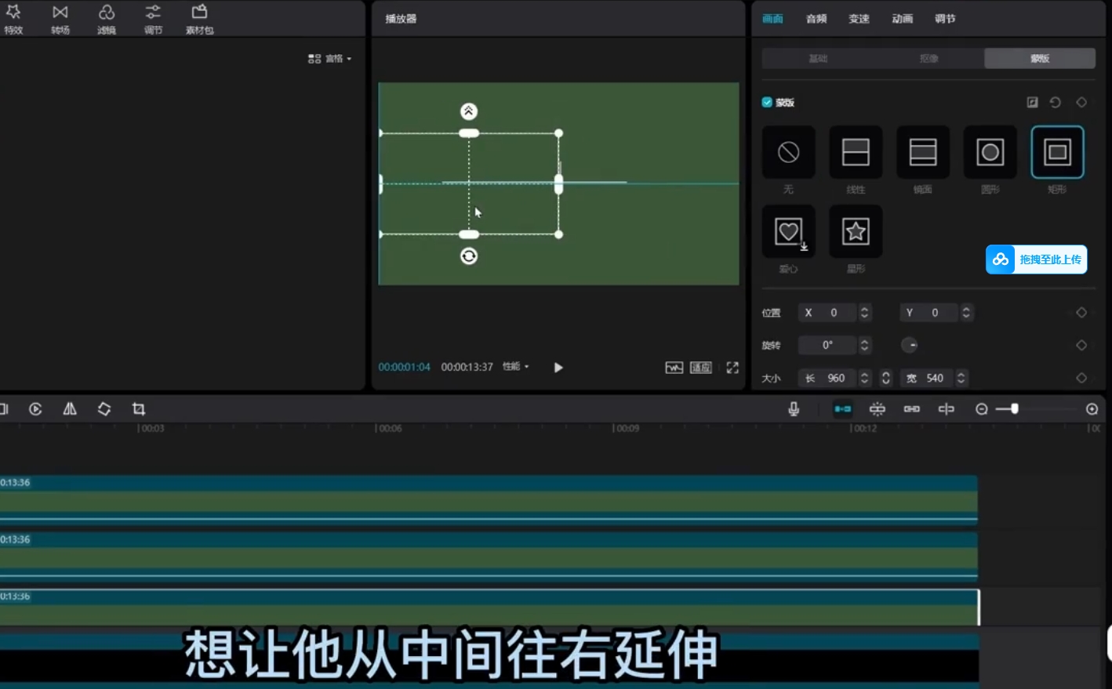Uncheck the 蒙版 mask checkbox
Screen dimensions: 1112x689
click(x=767, y=103)
